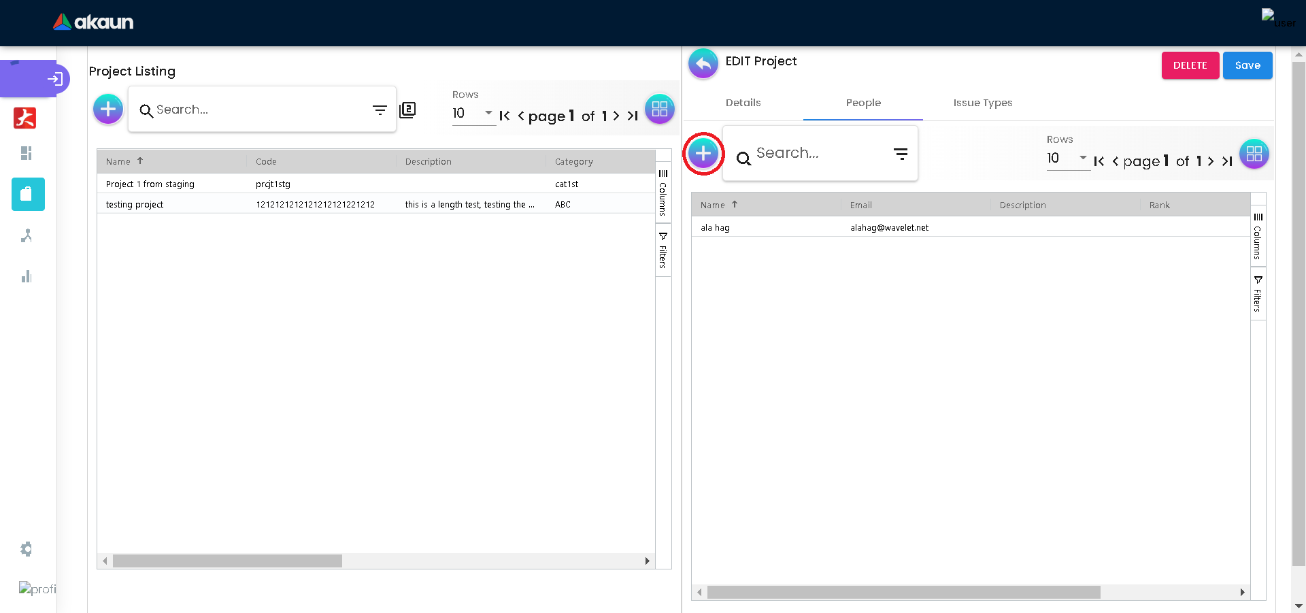Toggle the Filters panel in People grid
Image resolution: width=1306 pixels, height=613 pixels.
1258,294
